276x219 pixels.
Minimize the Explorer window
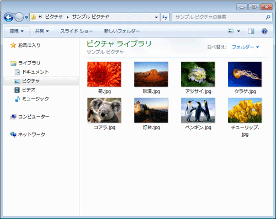pyautogui.click(x=242, y=7)
